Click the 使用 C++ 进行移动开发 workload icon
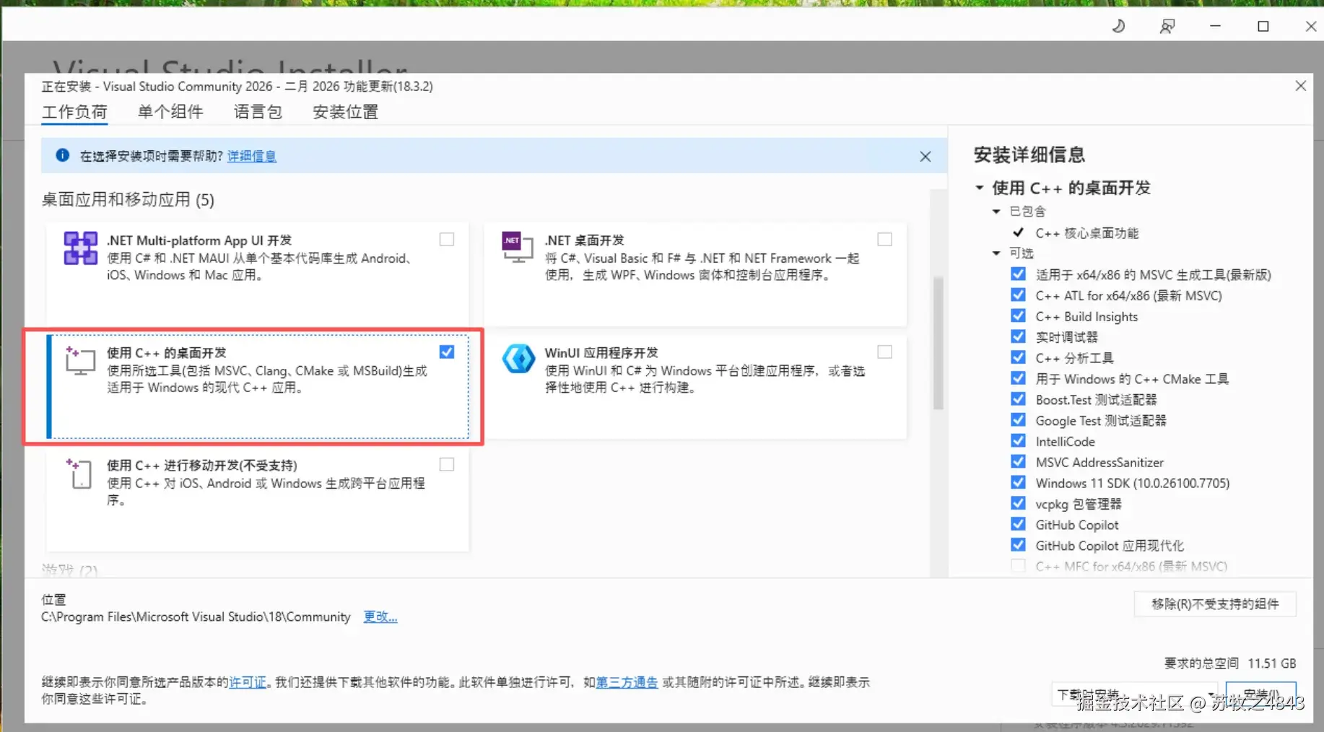The image size is (1324, 732). (79, 474)
